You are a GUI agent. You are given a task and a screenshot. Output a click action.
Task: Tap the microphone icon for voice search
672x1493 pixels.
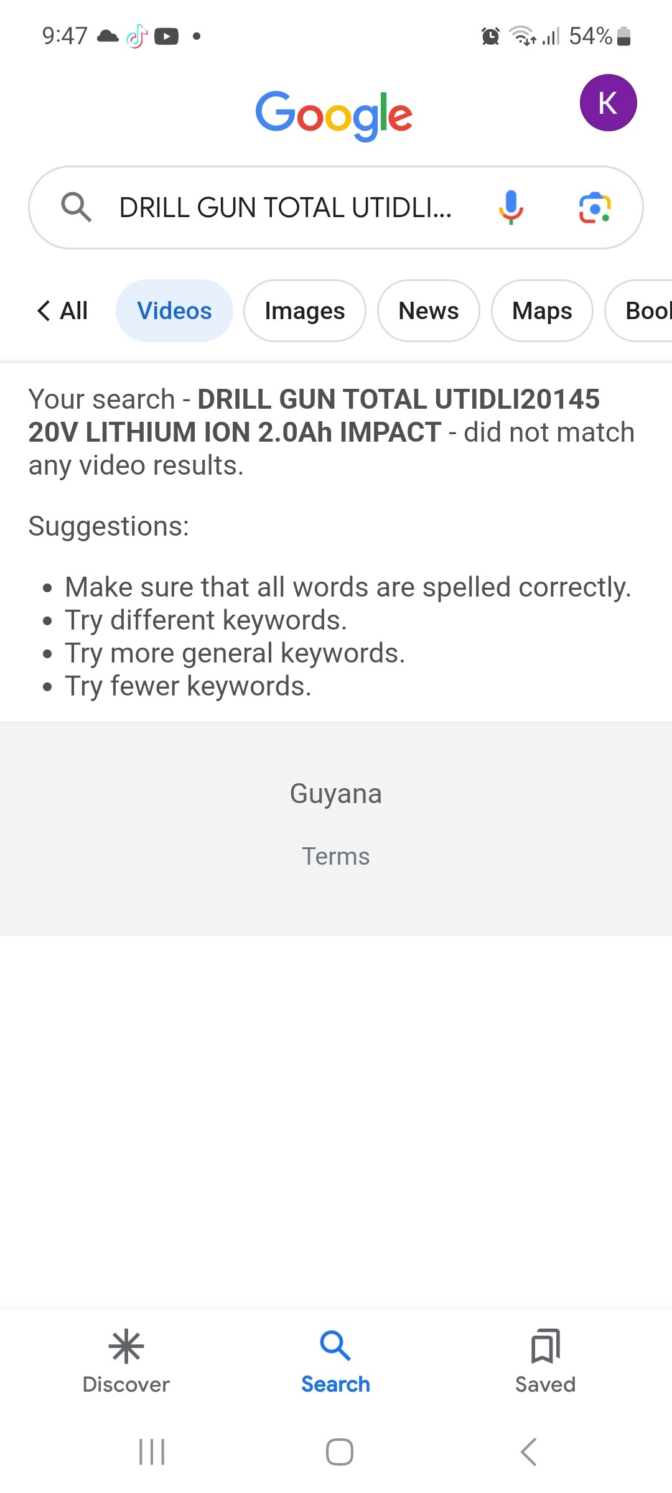tap(510, 207)
